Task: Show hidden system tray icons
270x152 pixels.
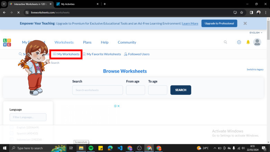Action: point(215,148)
